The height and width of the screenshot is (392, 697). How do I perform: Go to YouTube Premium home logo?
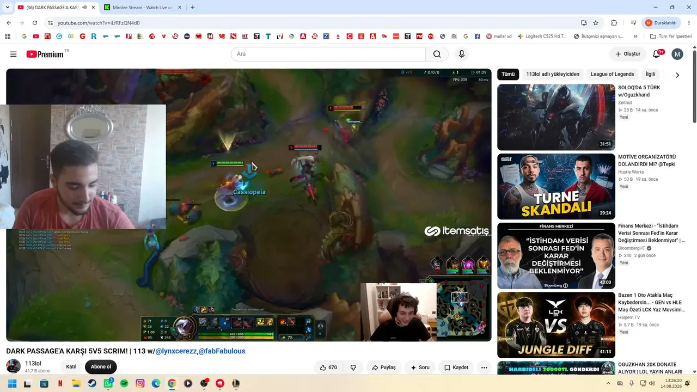click(x=45, y=54)
